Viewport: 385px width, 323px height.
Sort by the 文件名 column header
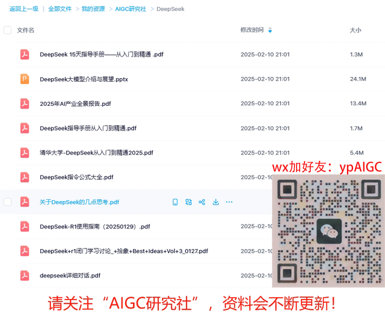pos(25,30)
